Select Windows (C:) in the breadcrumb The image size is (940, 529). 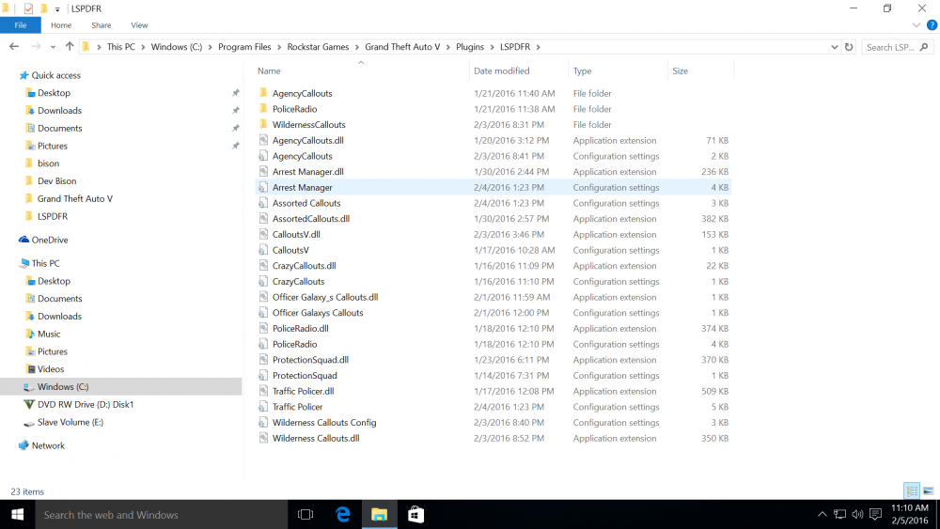coord(177,47)
